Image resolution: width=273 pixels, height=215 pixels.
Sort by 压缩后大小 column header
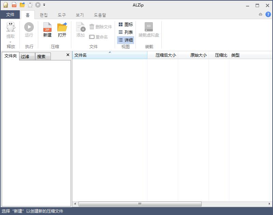coord(163,55)
